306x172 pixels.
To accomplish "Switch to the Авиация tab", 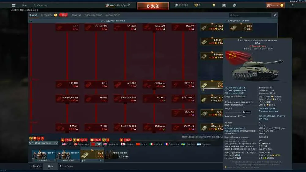I will pos(76,15).
